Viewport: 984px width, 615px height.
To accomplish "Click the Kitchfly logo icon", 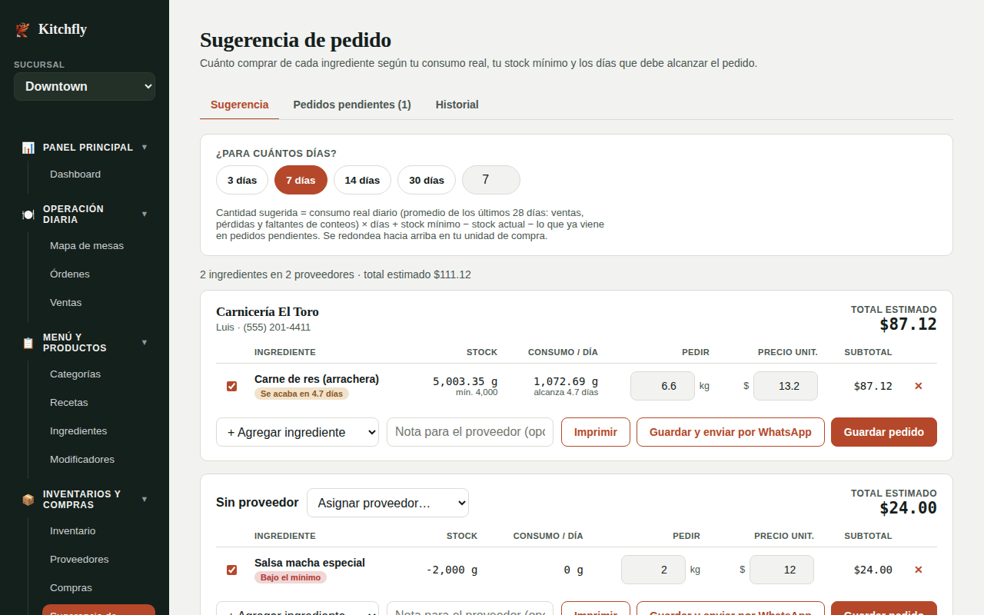I will pyautogui.click(x=22, y=29).
